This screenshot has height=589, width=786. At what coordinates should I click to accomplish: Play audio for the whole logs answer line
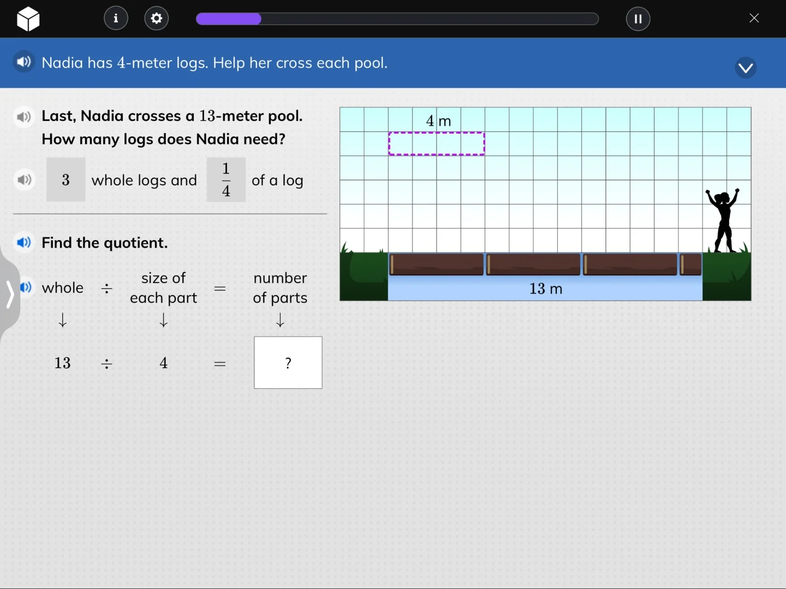pyautogui.click(x=24, y=180)
